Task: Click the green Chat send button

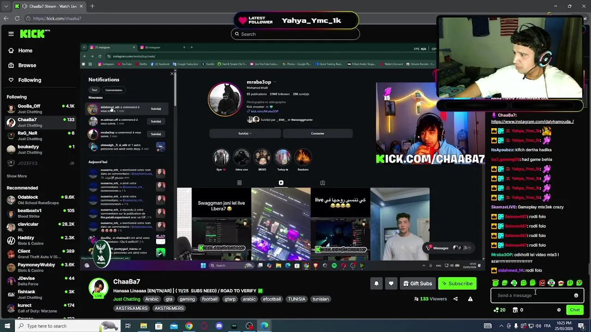Action: 575,310
